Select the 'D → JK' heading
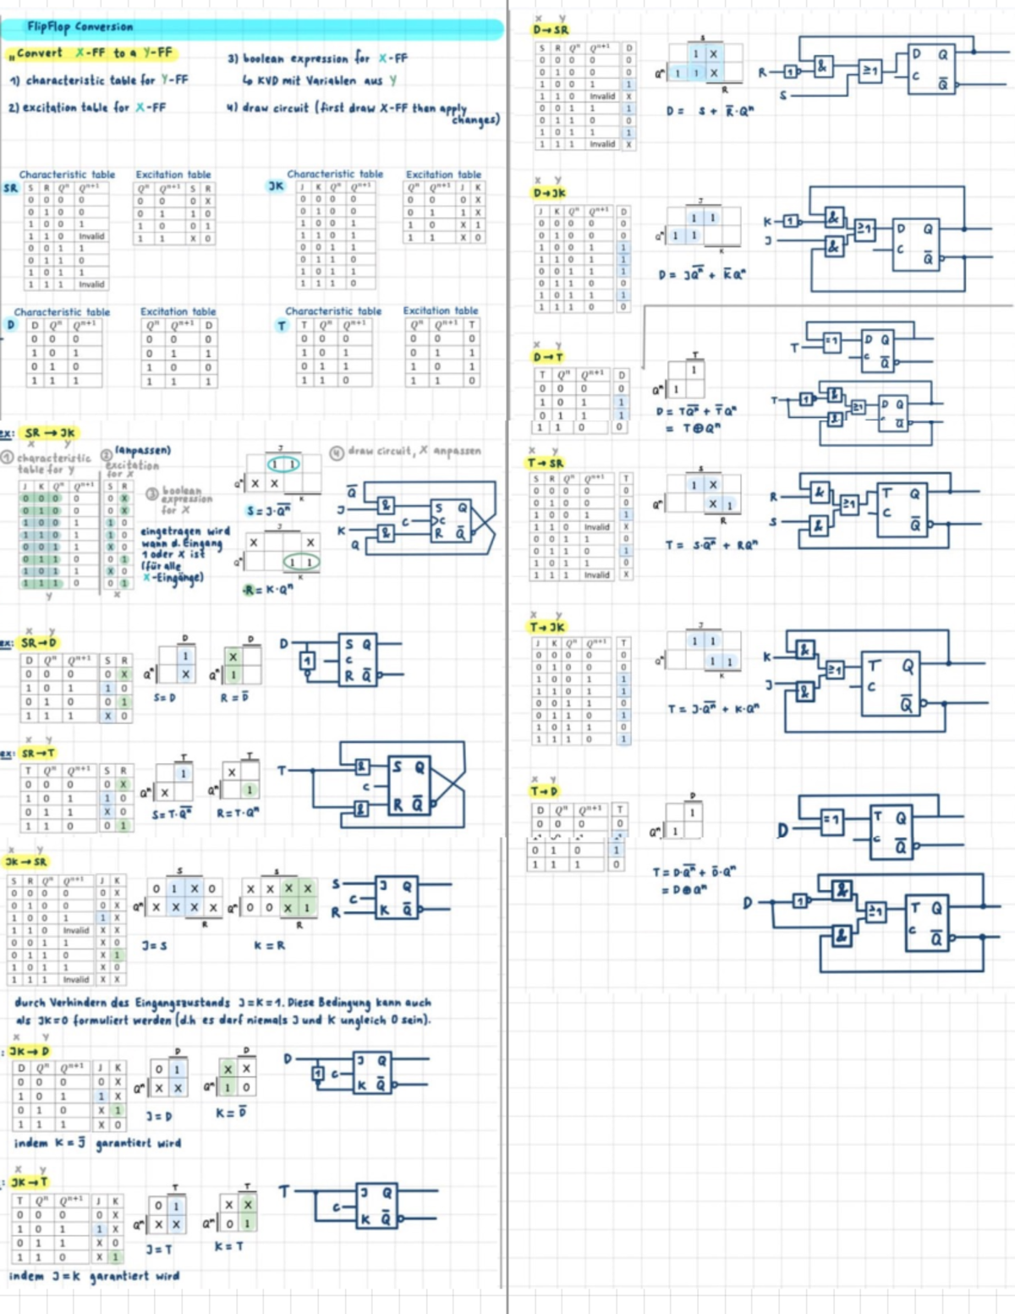The image size is (1015, 1314). [x=550, y=193]
